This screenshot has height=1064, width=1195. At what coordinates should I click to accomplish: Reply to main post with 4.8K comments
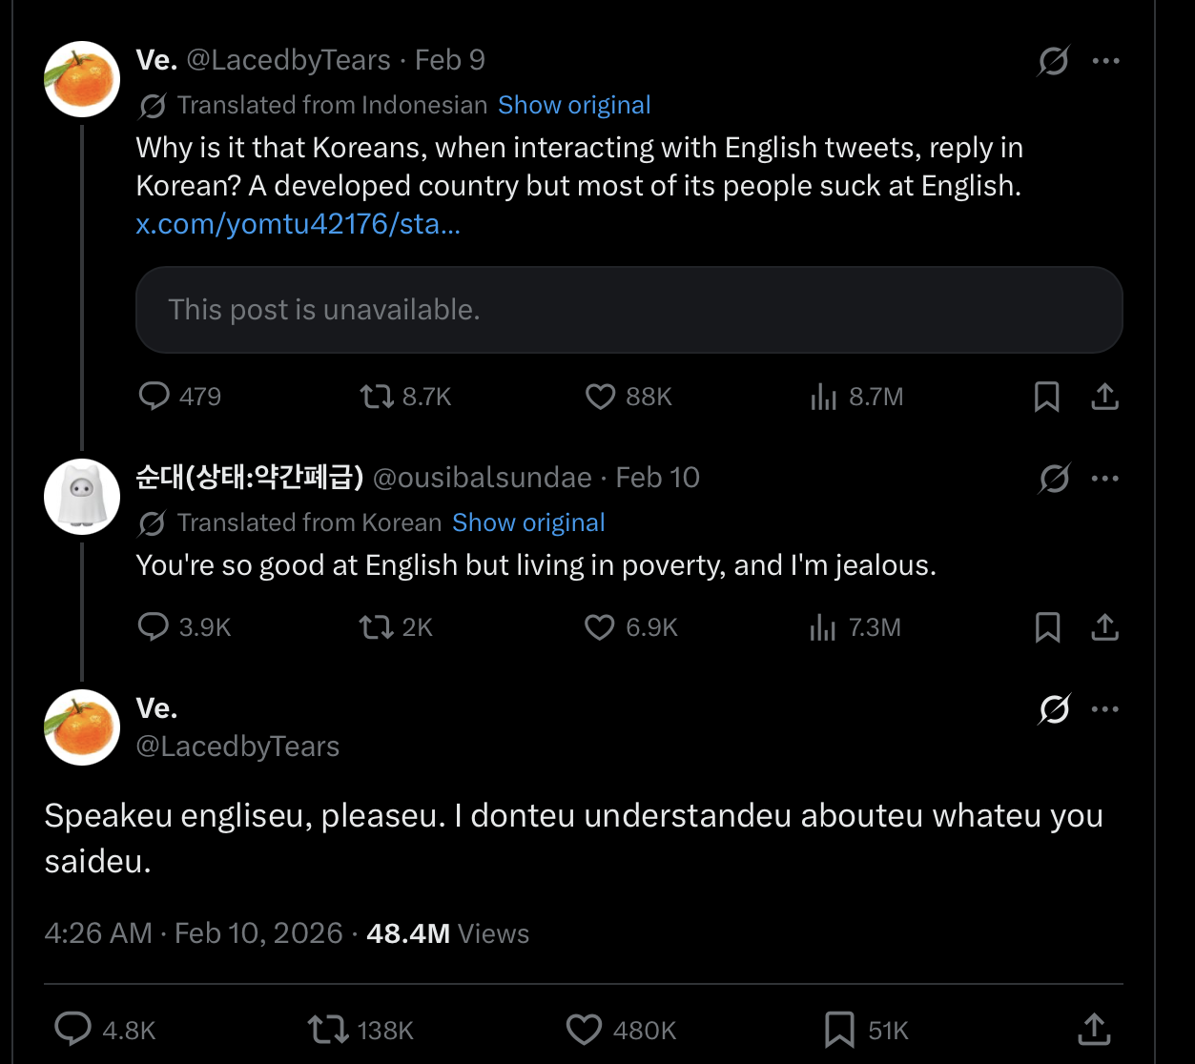(x=72, y=1030)
